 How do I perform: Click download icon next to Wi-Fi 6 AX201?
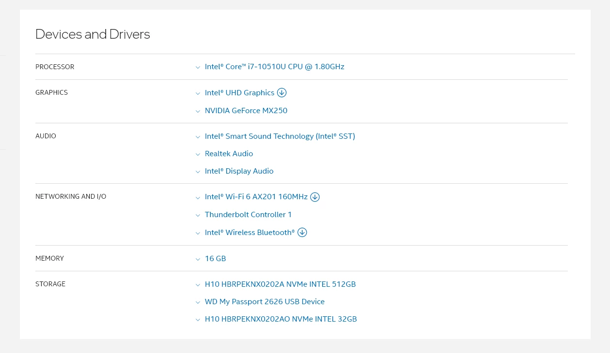pyautogui.click(x=315, y=197)
